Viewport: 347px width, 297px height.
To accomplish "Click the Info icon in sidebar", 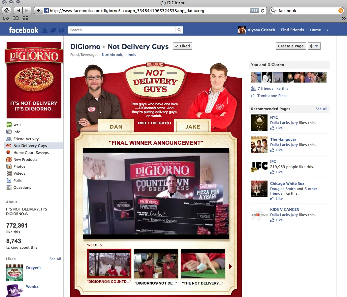I will point(9,132).
